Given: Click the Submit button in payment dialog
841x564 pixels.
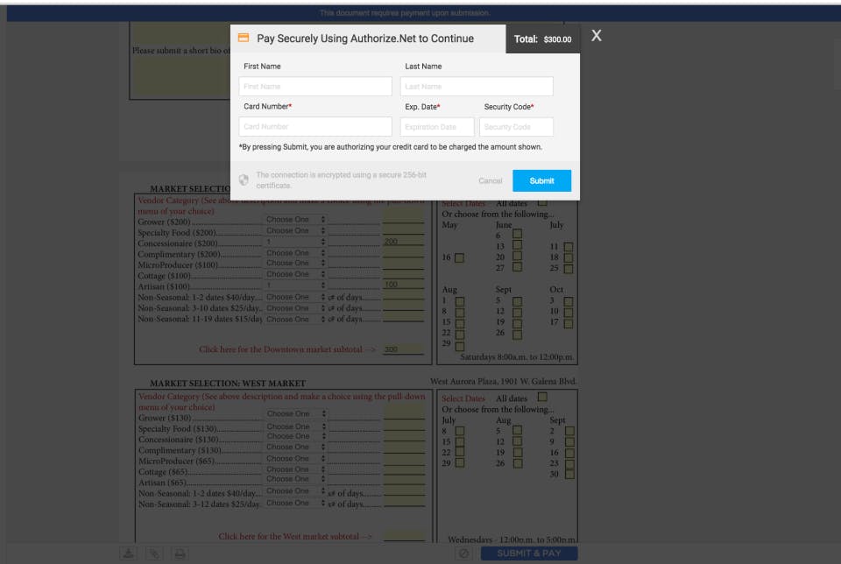Looking at the screenshot, I should (541, 180).
